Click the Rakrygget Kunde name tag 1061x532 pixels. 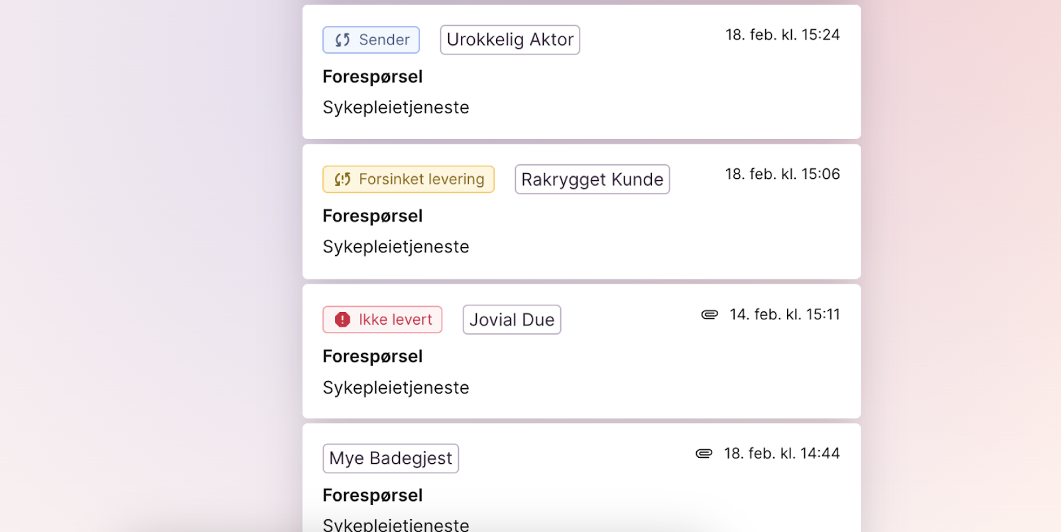click(592, 179)
